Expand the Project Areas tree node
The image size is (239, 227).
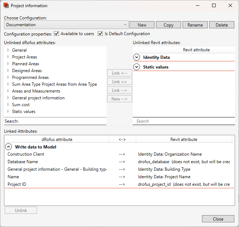pos(8,57)
